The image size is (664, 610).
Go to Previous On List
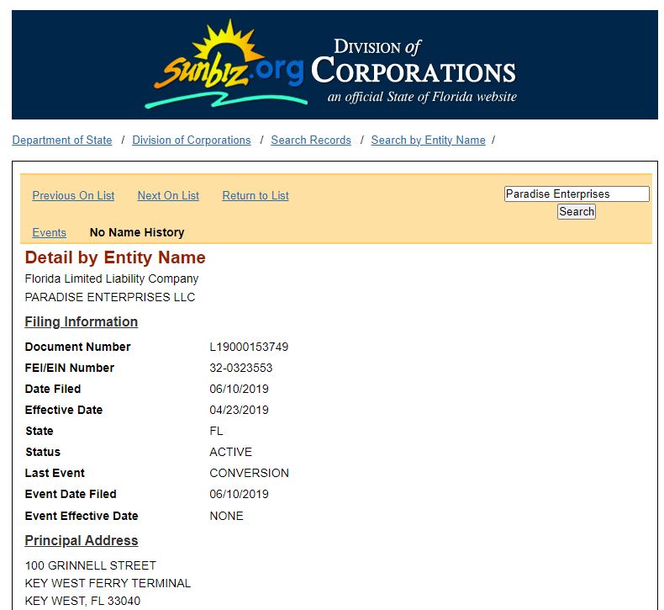pyautogui.click(x=73, y=195)
